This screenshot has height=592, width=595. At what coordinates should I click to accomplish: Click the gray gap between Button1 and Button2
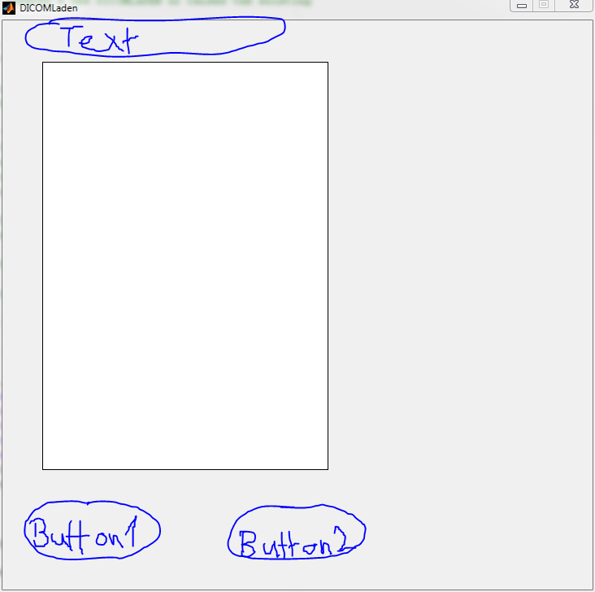pos(194,531)
